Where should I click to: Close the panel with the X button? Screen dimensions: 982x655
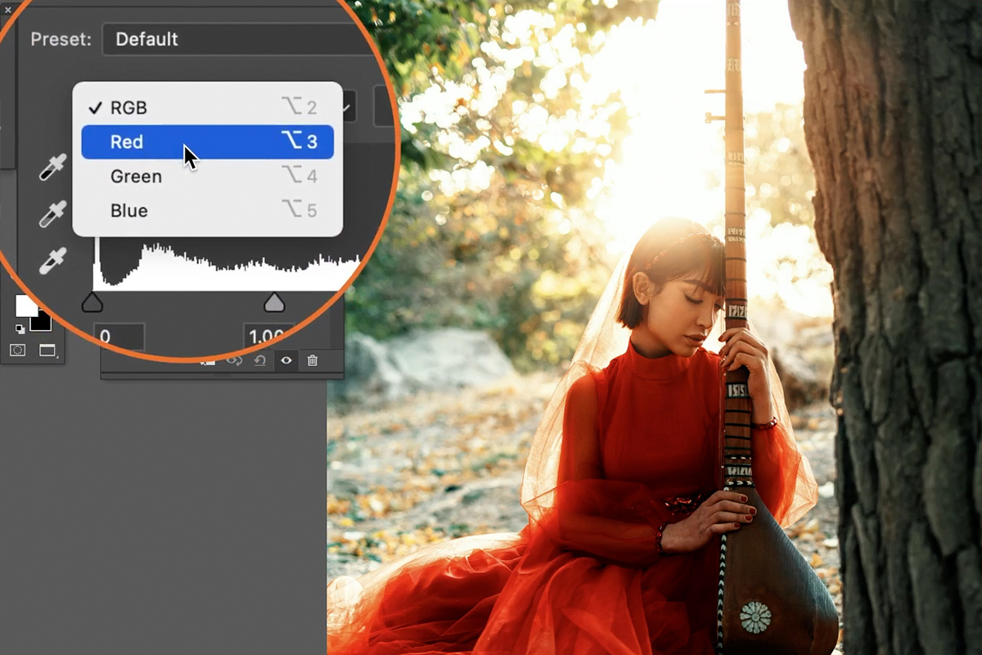pyautogui.click(x=7, y=11)
